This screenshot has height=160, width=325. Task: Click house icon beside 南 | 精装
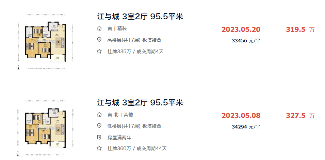pos(99,28)
